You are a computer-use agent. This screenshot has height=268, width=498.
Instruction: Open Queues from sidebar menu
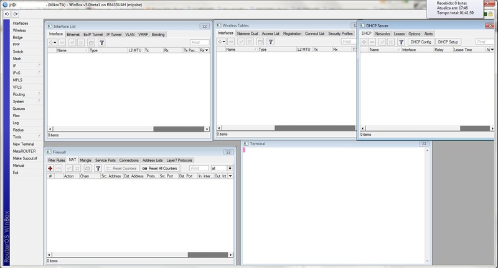[x=19, y=109]
